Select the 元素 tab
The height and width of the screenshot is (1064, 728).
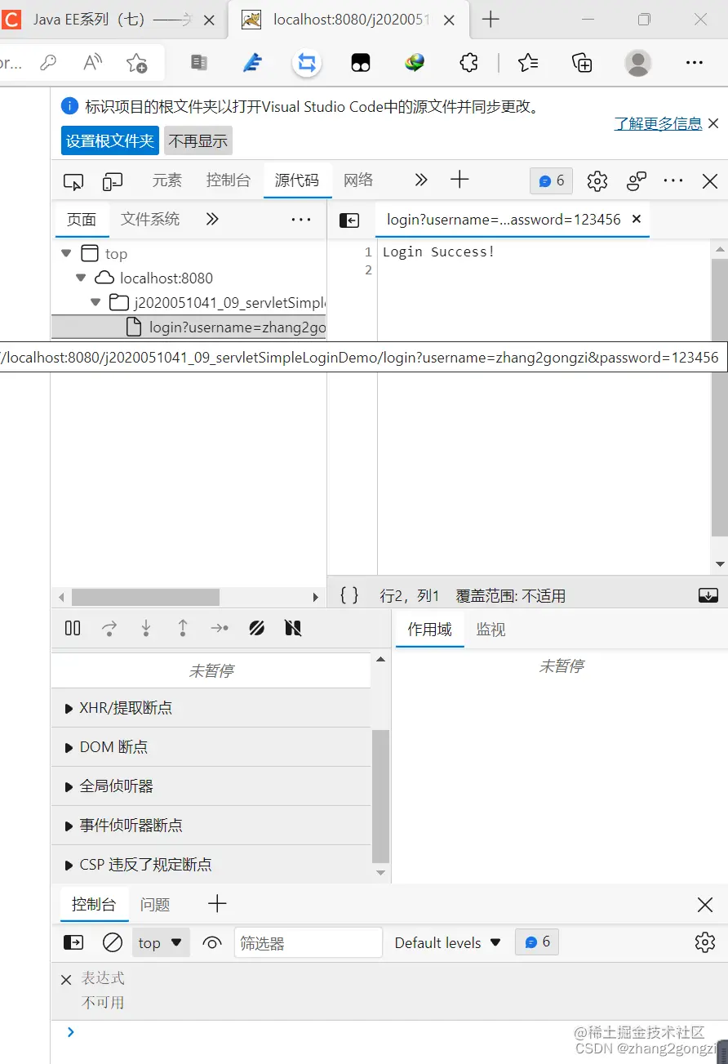pos(167,180)
